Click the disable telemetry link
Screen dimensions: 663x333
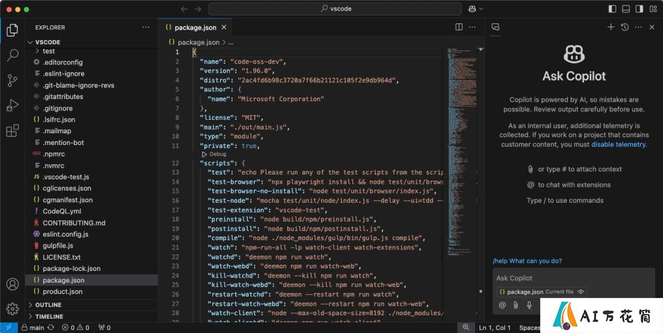[x=618, y=144]
